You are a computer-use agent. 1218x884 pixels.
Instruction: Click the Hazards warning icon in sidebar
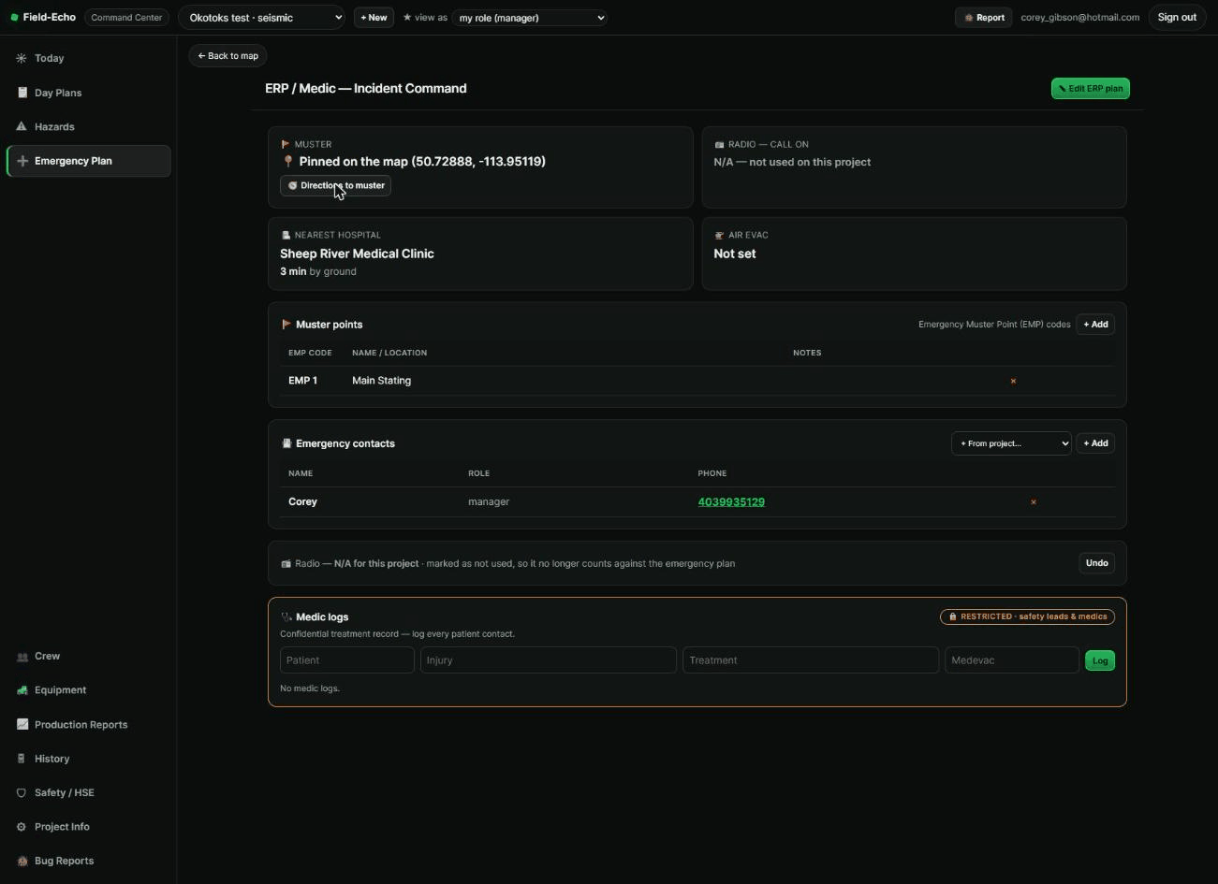coord(22,126)
